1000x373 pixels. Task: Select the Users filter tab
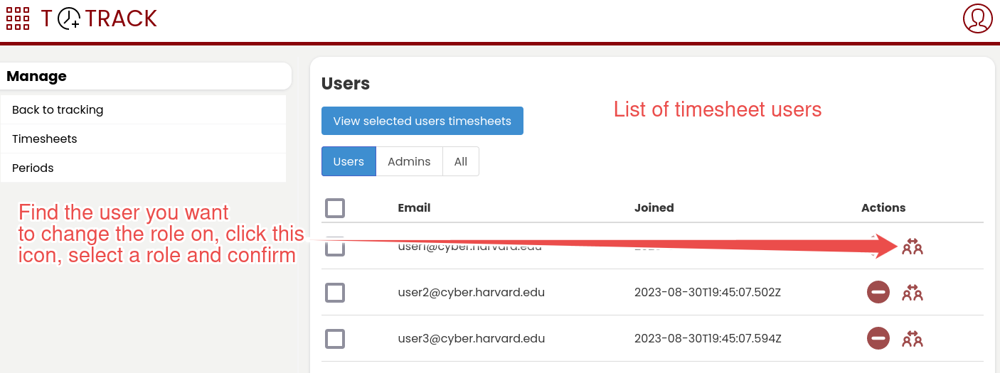(349, 161)
